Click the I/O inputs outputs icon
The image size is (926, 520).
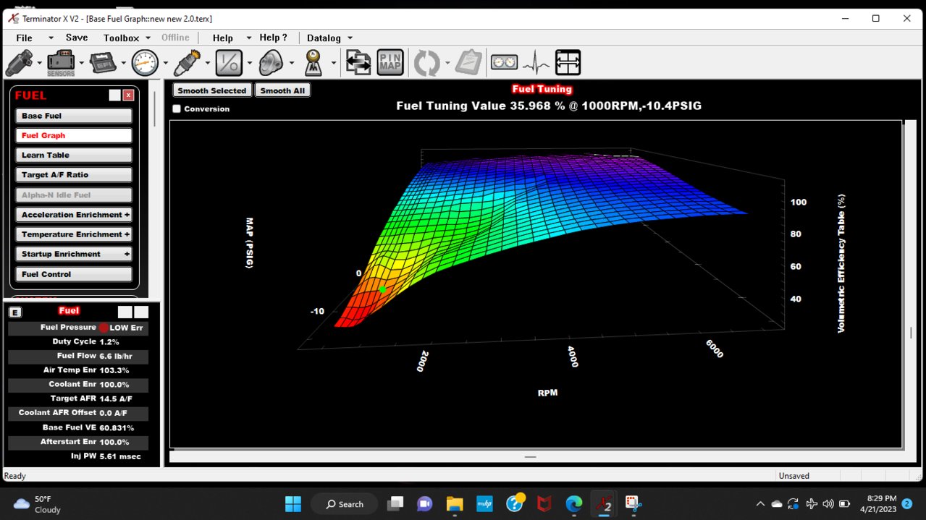pyautogui.click(x=229, y=63)
